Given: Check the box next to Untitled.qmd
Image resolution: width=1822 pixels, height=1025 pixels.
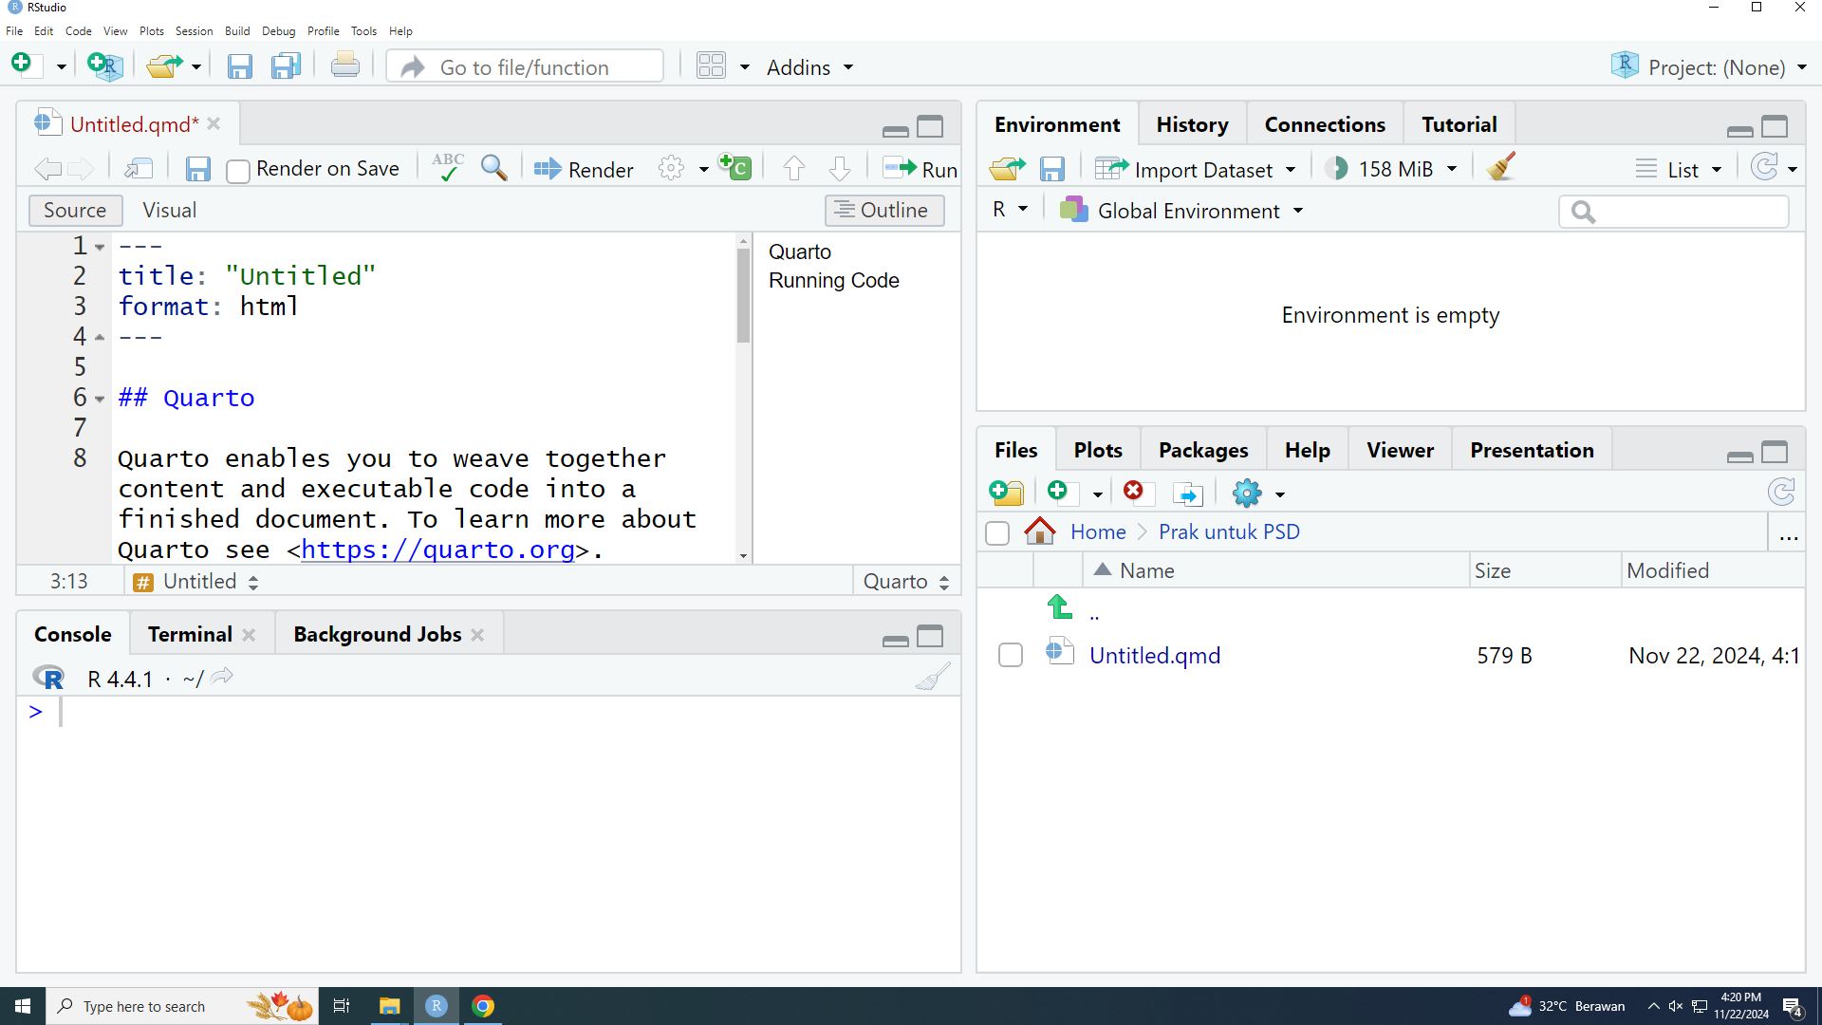Looking at the screenshot, I should [1011, 655].
